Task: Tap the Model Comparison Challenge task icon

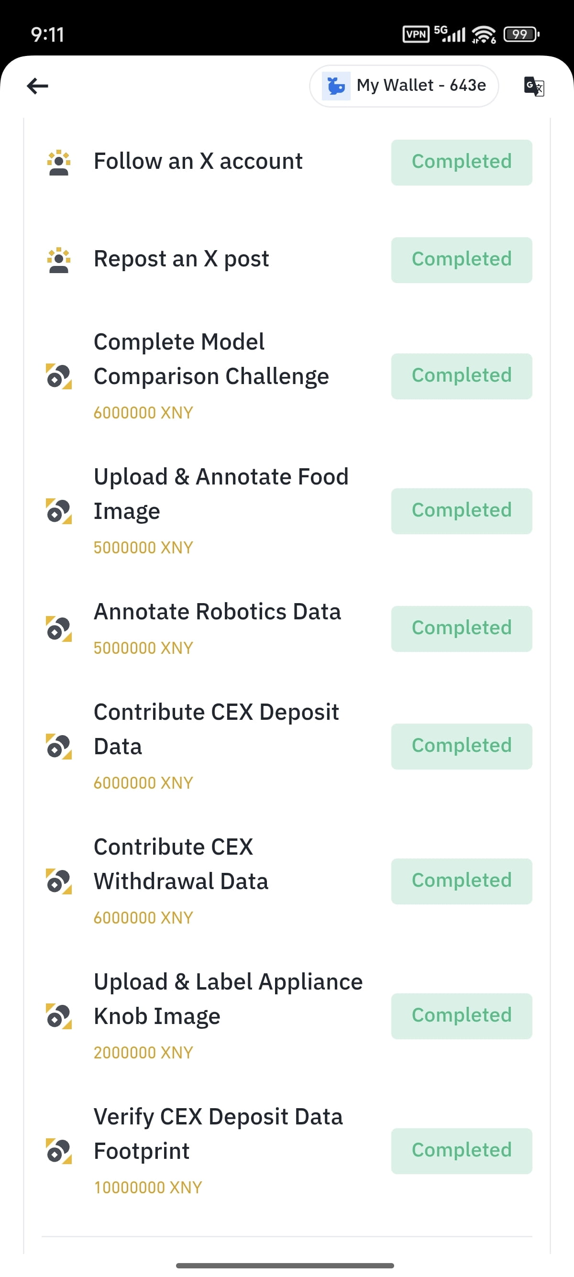Action: [x=59, y=376]
